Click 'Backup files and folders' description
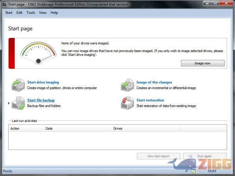This screenshot has width=235, height=176. tap(44, 106)
